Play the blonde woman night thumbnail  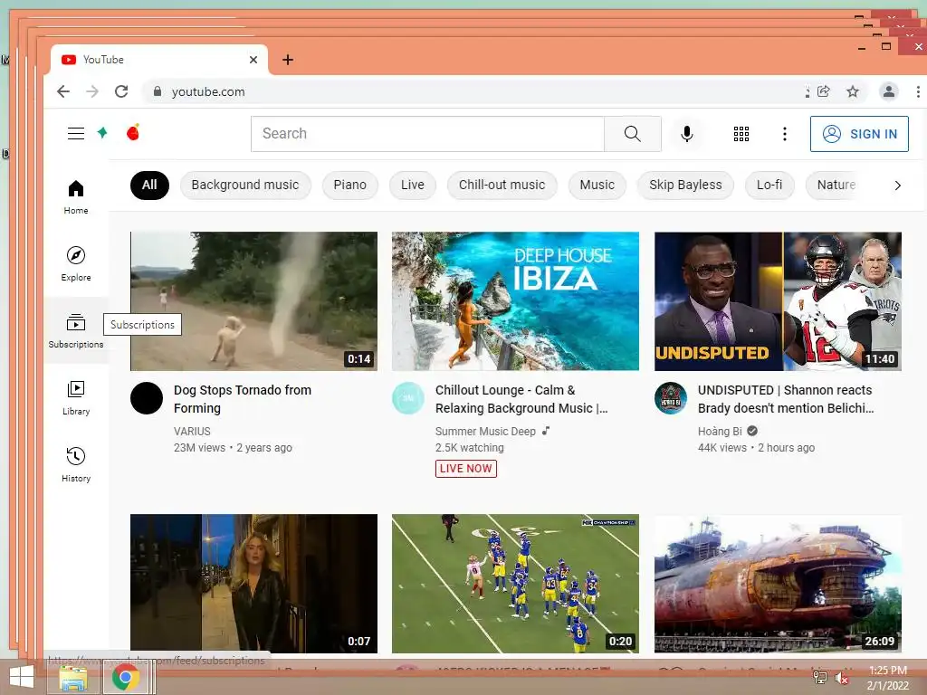(253, 584)
